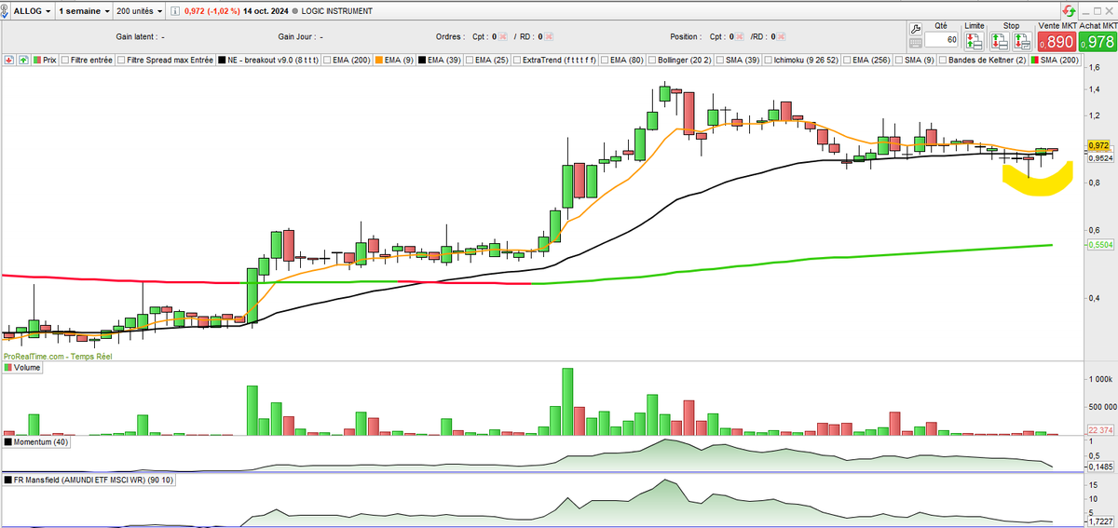The image size is (1118, 528).
Task: Click the first Stop order icon
Action: (999, 41)
